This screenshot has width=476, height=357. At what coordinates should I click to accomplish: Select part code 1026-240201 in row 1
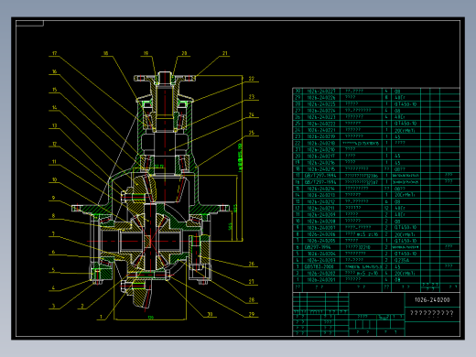[321, 280]
